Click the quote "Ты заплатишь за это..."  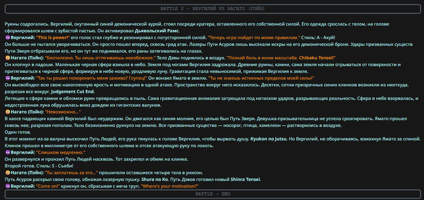[71, 173]
